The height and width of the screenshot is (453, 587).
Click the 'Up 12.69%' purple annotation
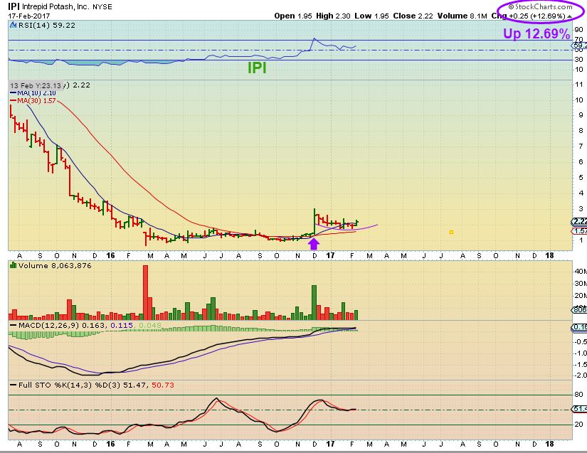click(536, 33)
